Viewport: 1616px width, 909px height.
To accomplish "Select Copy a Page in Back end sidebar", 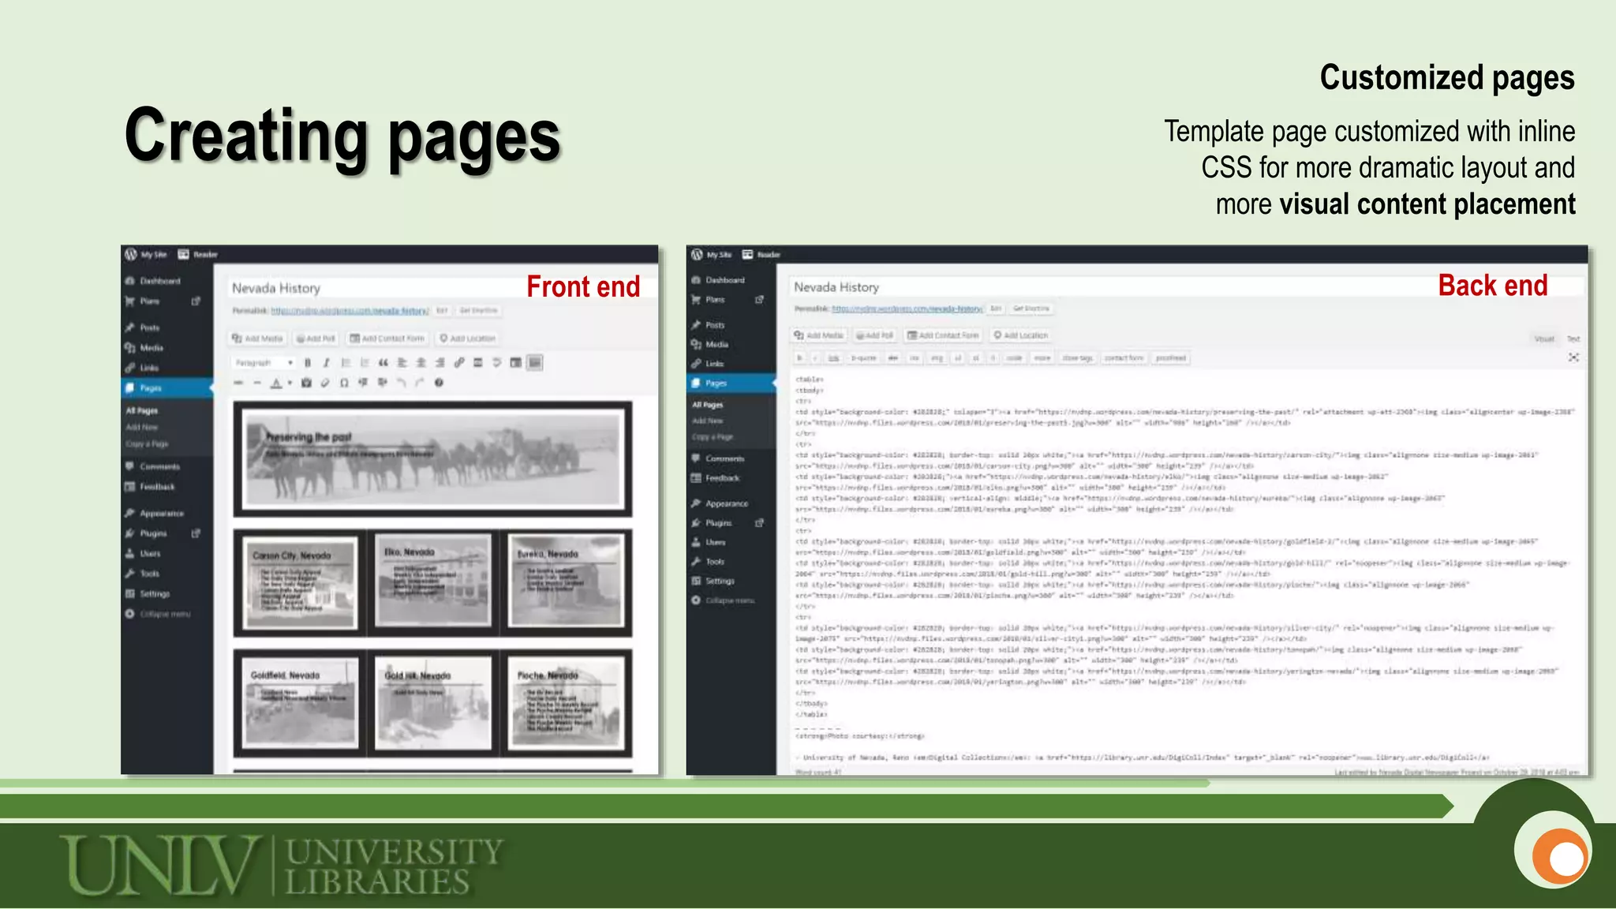I will pos(713,437).
